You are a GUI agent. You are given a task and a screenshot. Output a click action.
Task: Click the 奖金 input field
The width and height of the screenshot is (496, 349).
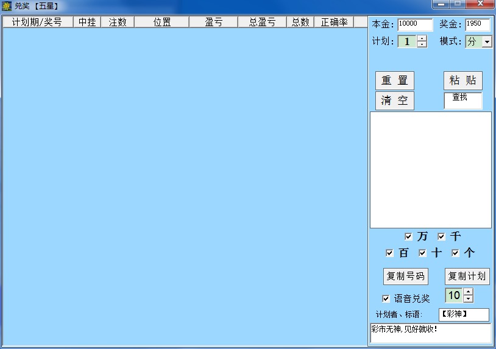pyautogui.click(x=477, y=24)
